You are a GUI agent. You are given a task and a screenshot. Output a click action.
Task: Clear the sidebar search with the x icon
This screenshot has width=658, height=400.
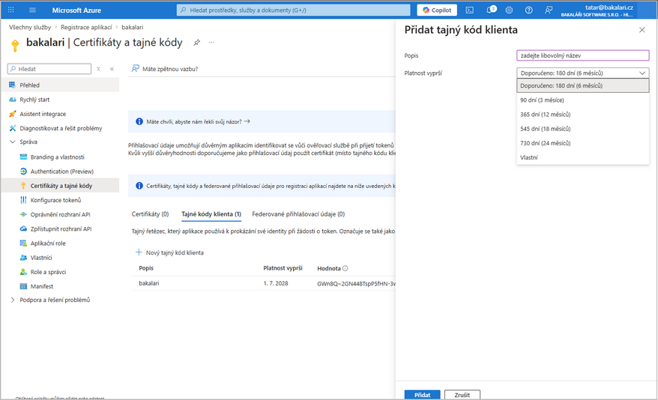click(x=99, y=69)
